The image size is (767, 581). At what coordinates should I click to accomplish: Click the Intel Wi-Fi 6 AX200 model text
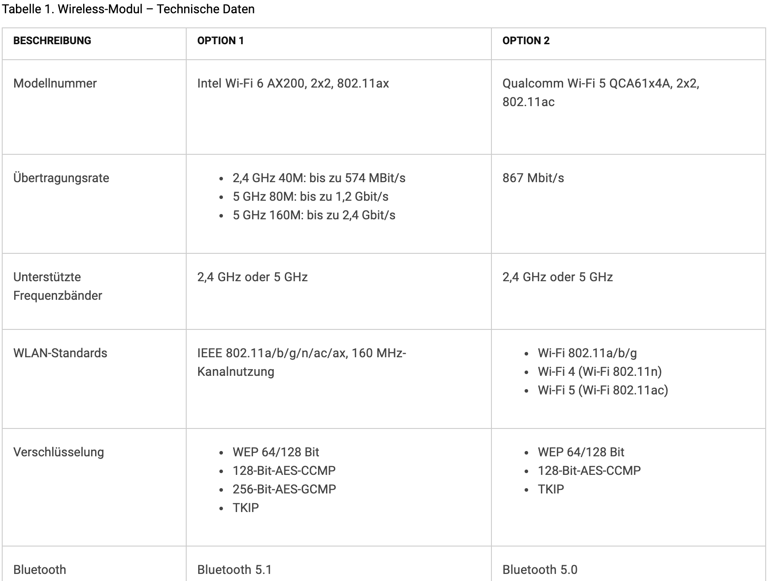click(293, 83)
